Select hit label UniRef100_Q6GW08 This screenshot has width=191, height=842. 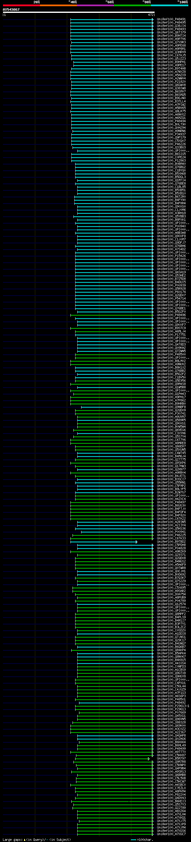click(x=171, y=85)
